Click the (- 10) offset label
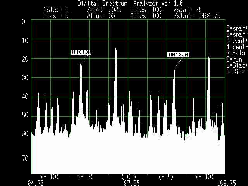 tap(50, 177)
